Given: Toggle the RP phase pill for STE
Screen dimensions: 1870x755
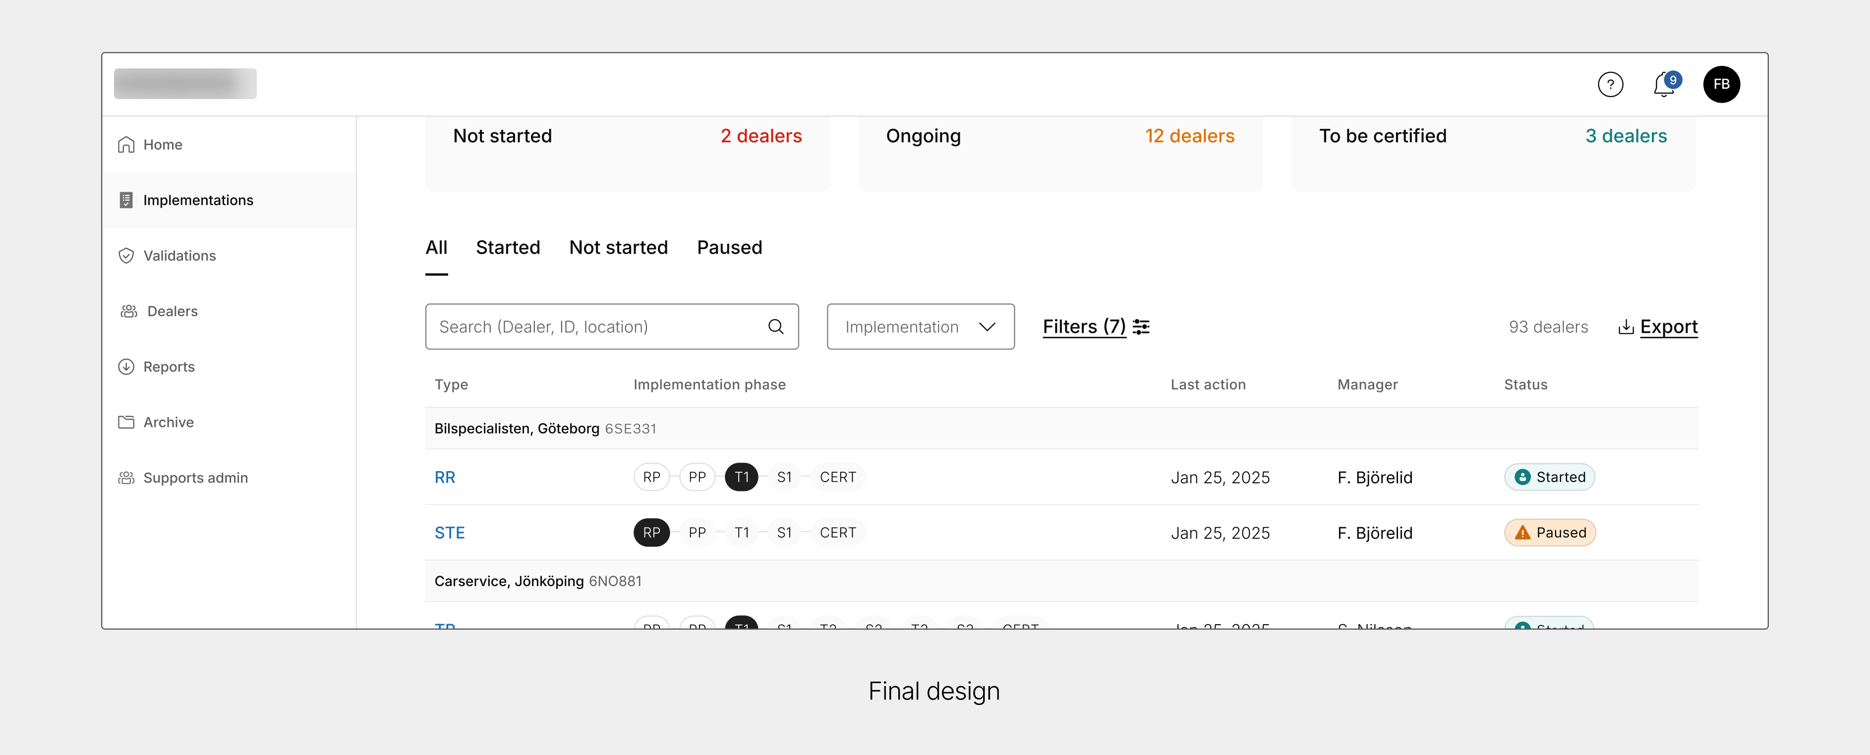Looking at the screenshot, I should tap(651, 532).
